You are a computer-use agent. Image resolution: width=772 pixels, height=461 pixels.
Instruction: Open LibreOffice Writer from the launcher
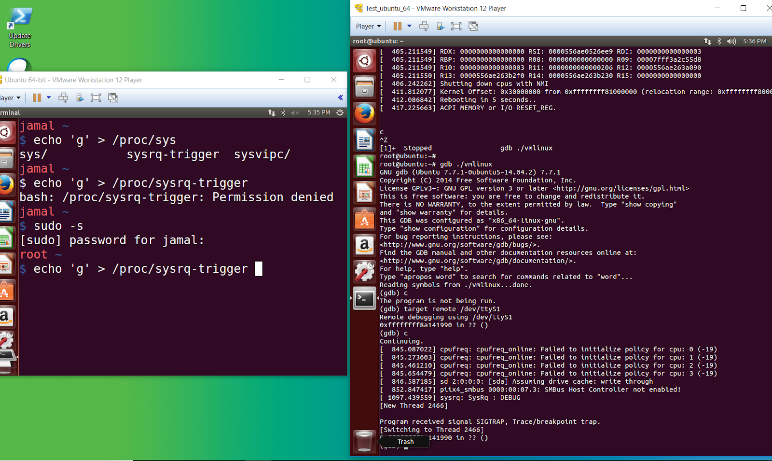pos(364,140)
